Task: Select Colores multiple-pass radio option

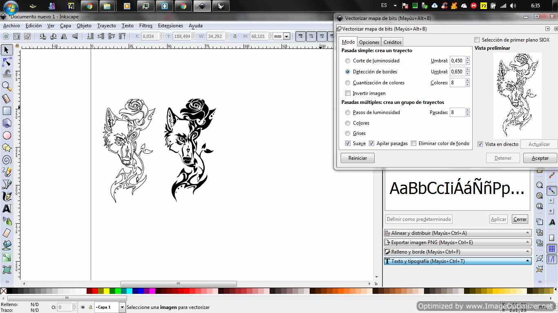Action: tap(348, 123)
